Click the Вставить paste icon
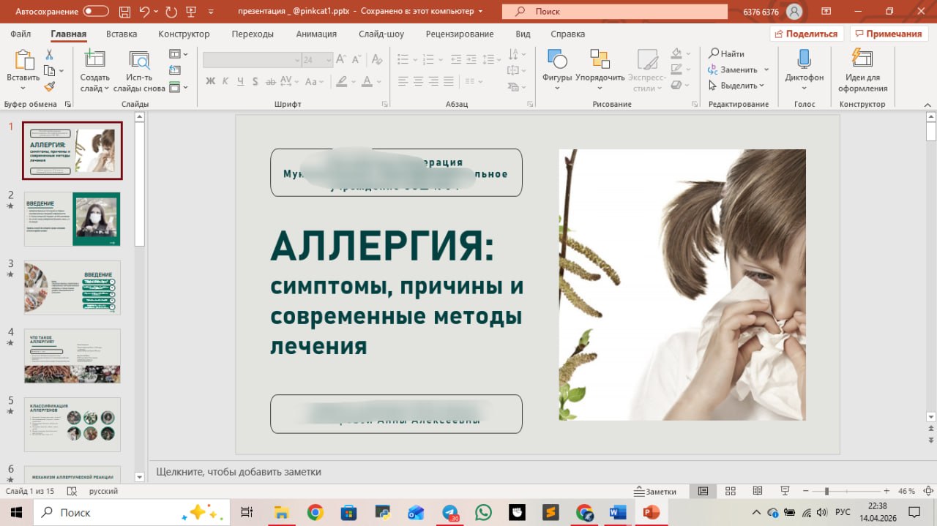Image resolution: width=937 pixels, height=526 pixels. tap(23, 61)
